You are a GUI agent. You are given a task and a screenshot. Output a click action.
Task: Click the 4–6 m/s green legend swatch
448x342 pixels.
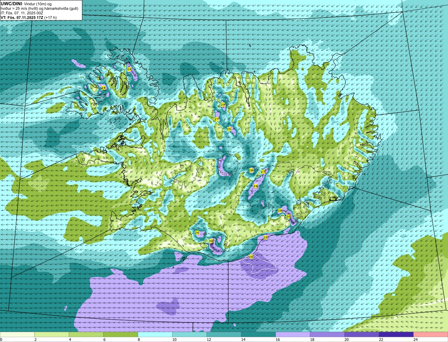click(86, 335)
